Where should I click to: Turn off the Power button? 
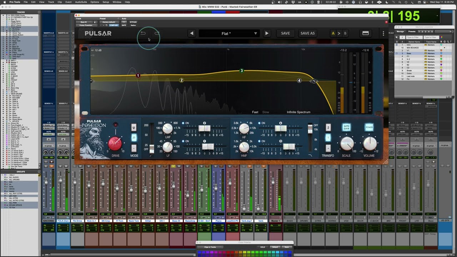click(x=369, y=127)
